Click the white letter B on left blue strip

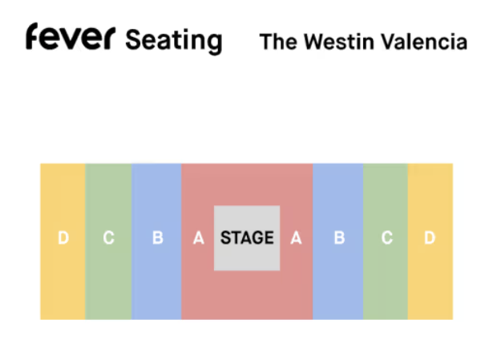click(158, 237)
